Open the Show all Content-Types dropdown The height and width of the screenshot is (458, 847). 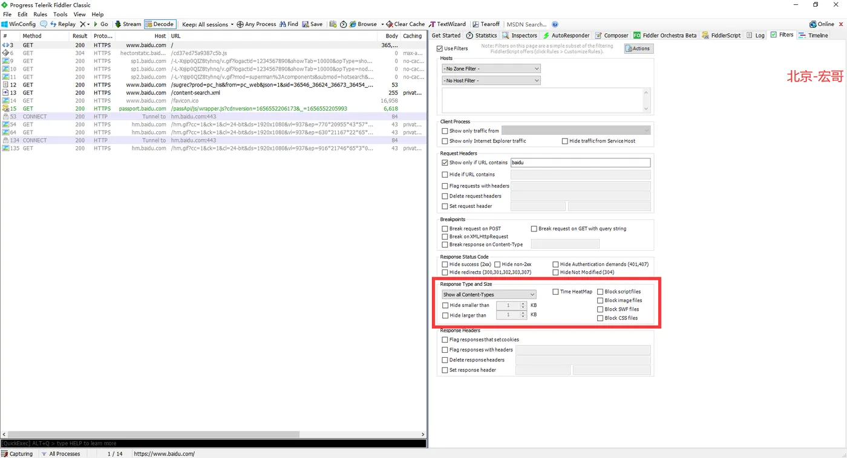(489, 294)
